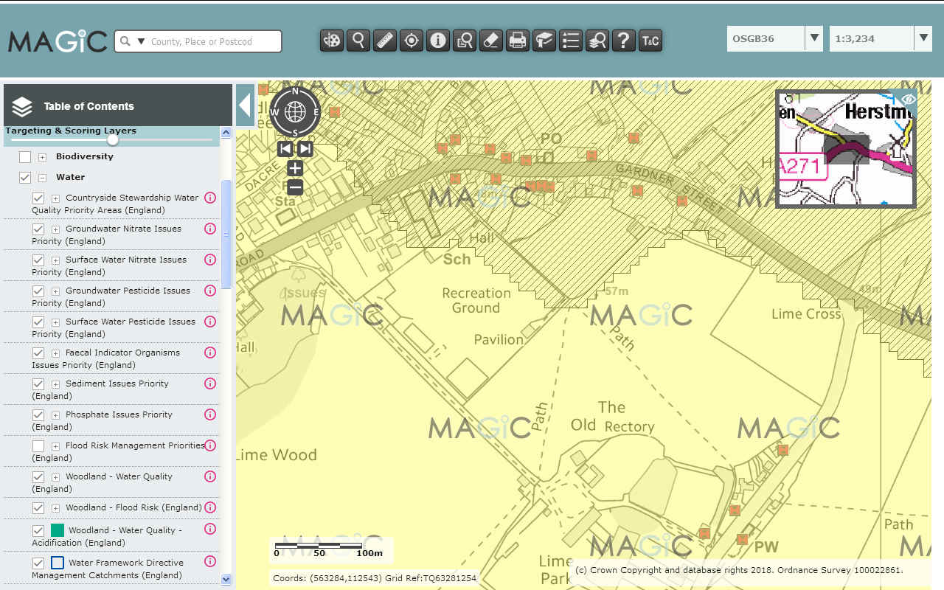Click the Table of Contents layers icon
Image resolution: width=944 pixels, height=590 pixels.
[x=22, y=107]
